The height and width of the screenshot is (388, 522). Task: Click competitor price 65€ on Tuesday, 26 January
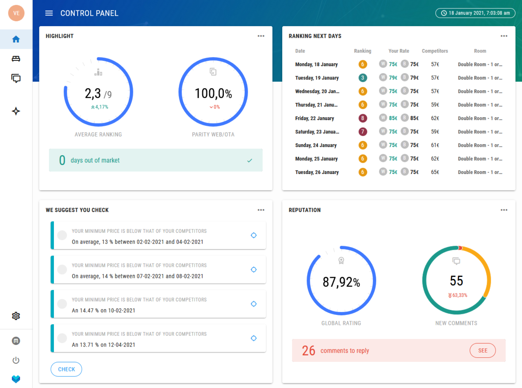435,172
